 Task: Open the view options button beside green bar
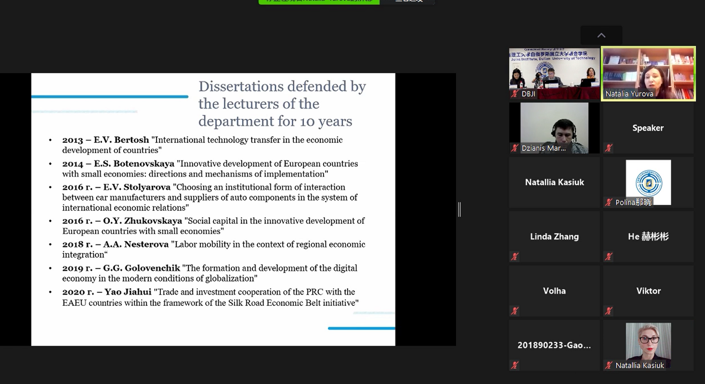[408, 1]
